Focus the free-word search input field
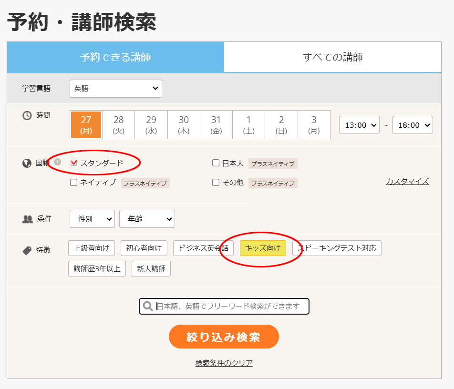Viewport: 454px width, 389px height. [x=231, y=306]
